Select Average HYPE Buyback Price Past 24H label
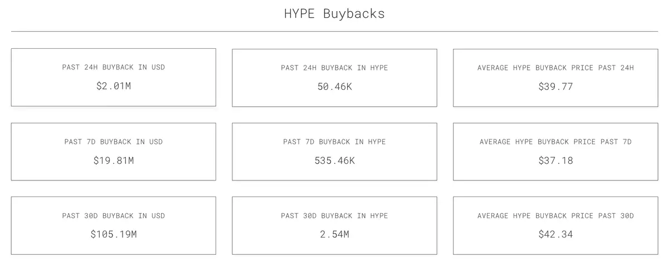The image size is (668, 262). tap(555, 68)
